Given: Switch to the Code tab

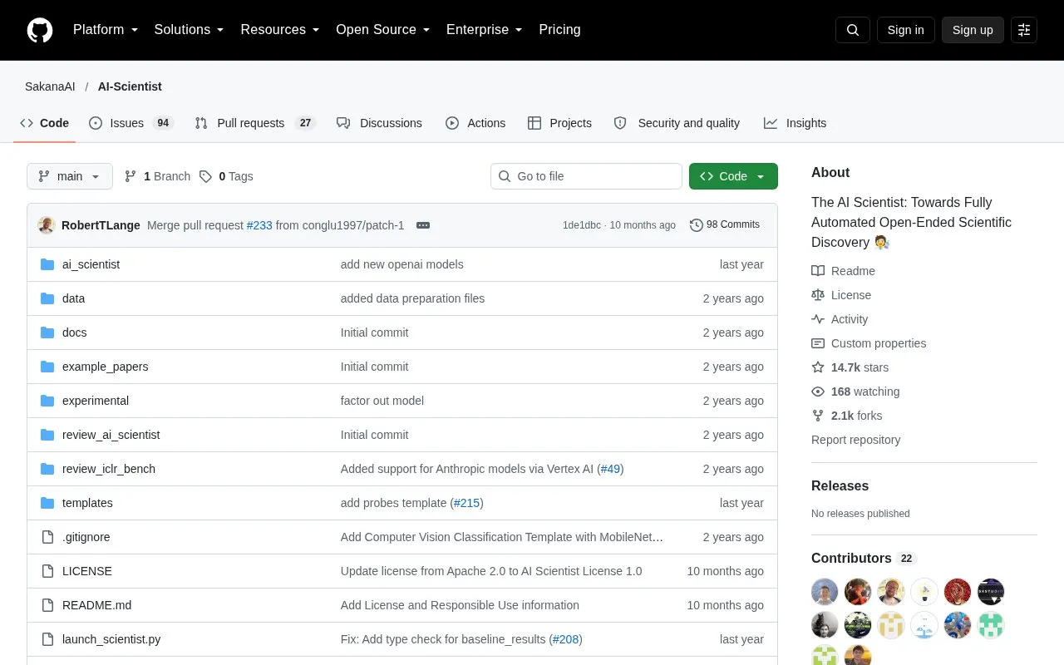Looking at the screenshot, I should click(x=45, y=123).
